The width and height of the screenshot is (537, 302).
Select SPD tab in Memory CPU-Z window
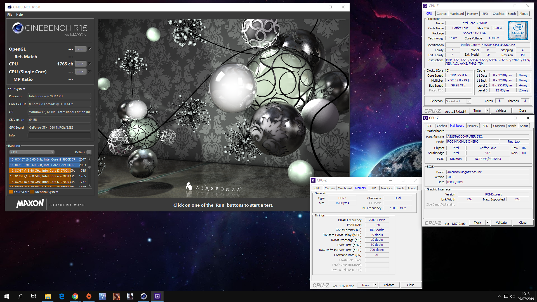373,188
